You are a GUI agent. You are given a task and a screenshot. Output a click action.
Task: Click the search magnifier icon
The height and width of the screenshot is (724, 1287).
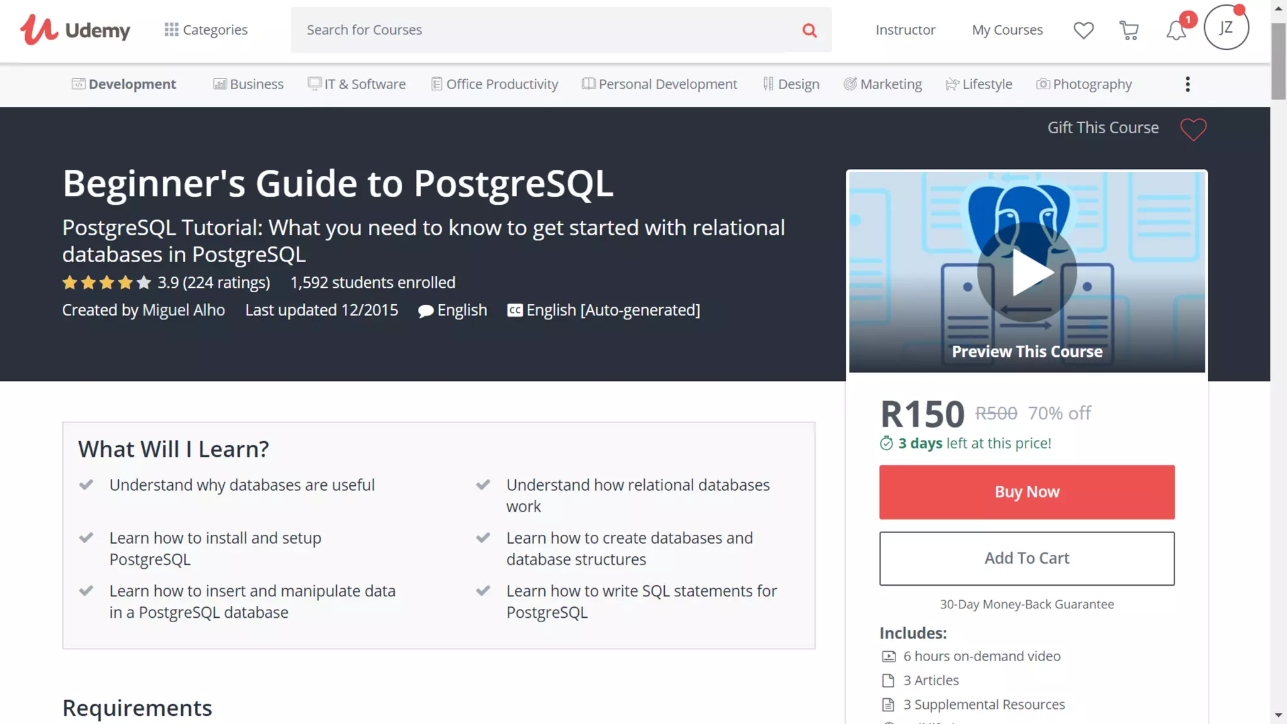[x=809, y=30]
